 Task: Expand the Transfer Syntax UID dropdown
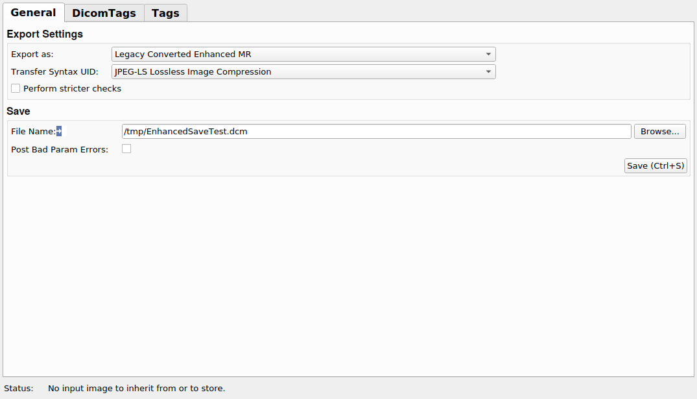click(x=303, y=72)
